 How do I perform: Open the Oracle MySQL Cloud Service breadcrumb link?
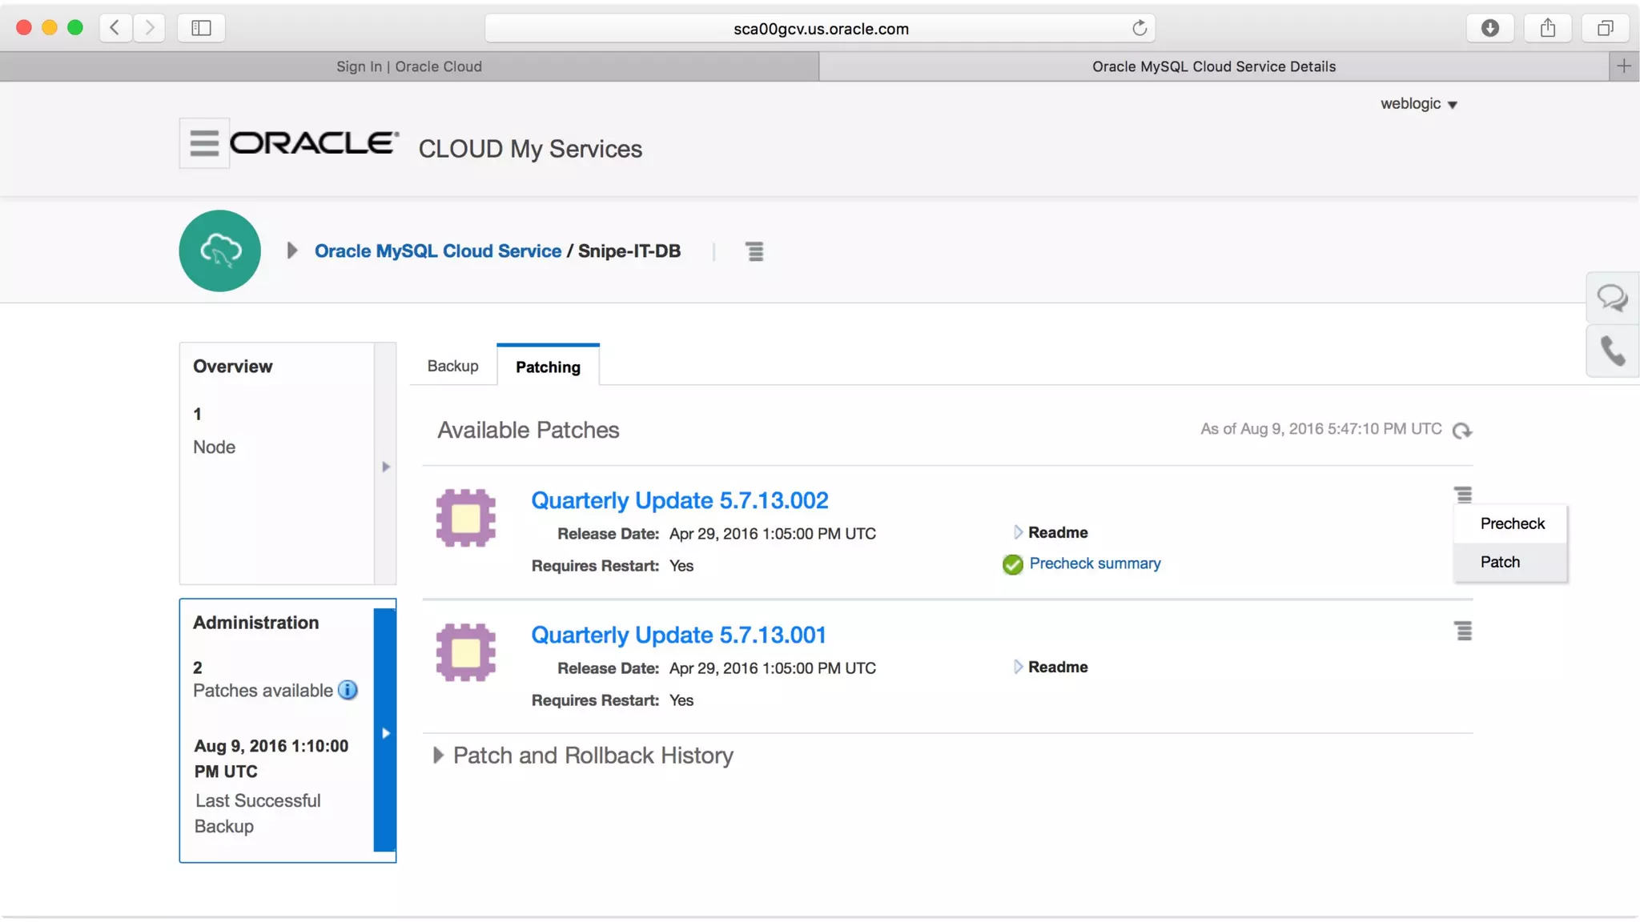(x=438, y=251)
